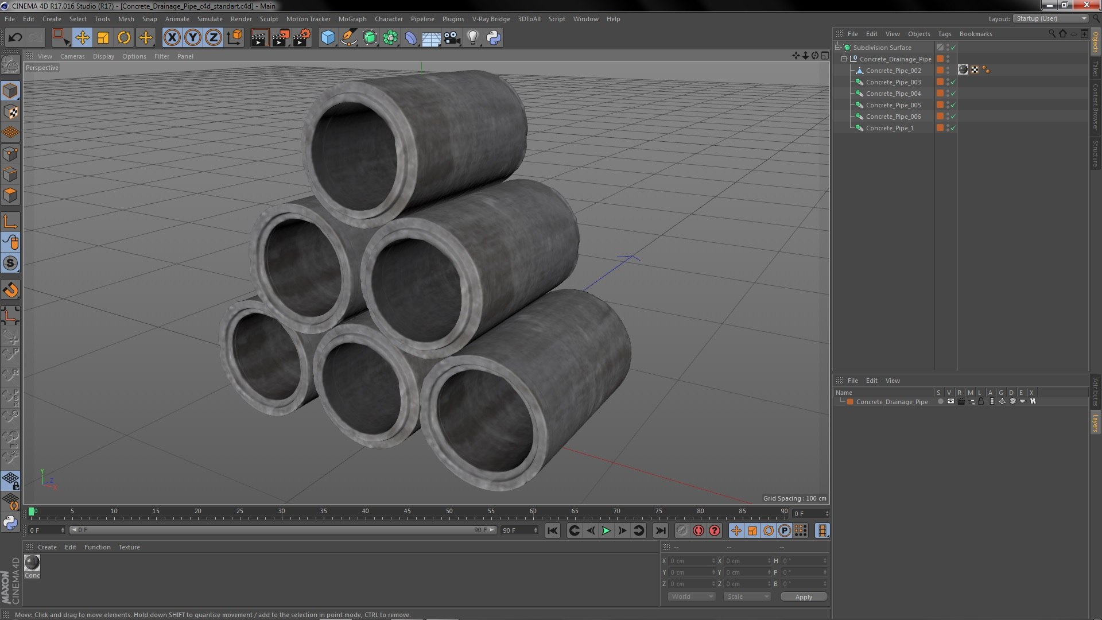Toggle coordinate system icon
The width and height of the screenshot is (1102, 620).
tap(234, 38)
